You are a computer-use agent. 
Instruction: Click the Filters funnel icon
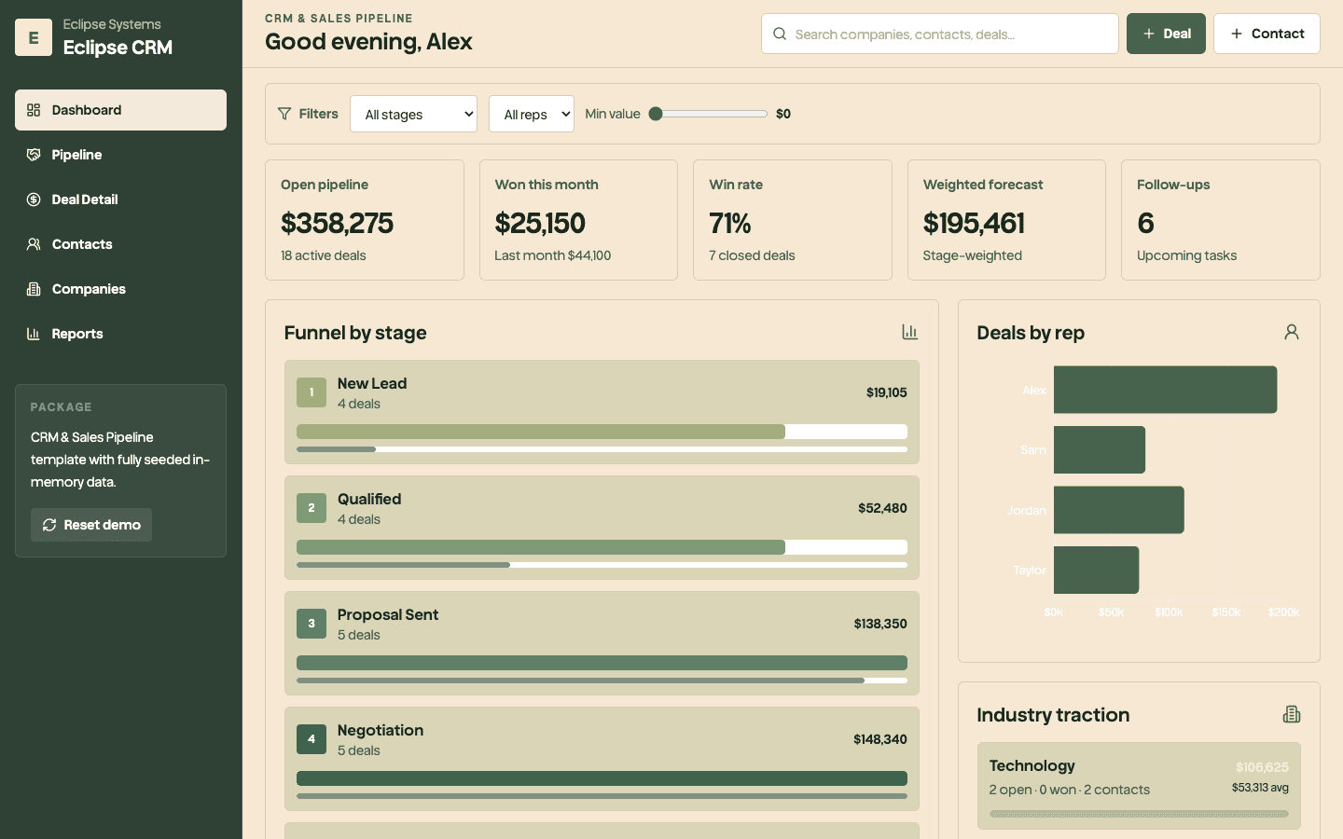coord(284,114)
